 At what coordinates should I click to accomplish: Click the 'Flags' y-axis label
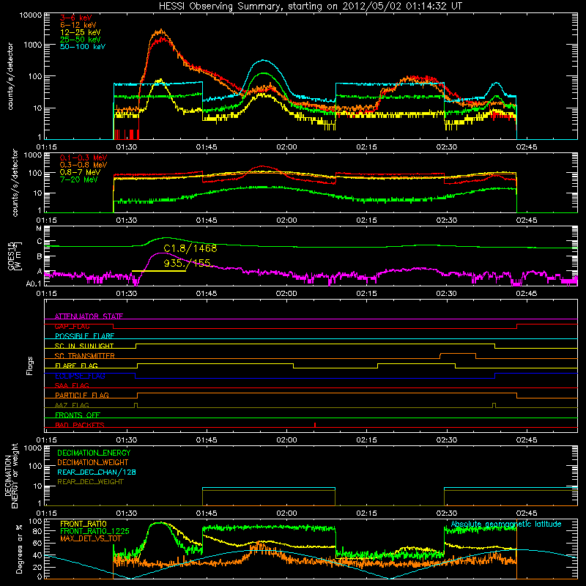tap(30, 366)
